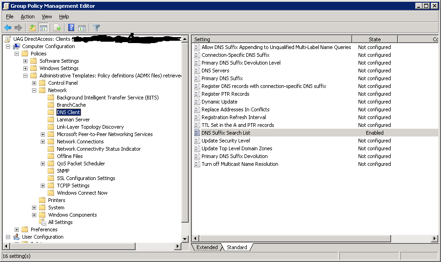Expand the Preferences node
Screen dimensions: 441x262
pos(16,229)
